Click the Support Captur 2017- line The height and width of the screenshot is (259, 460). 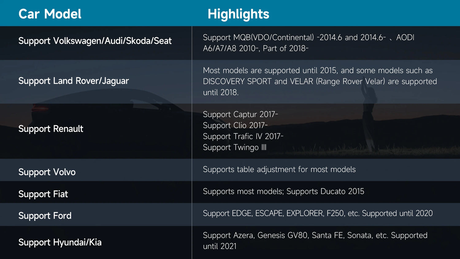pyautogui.click(x=240, y=114)
